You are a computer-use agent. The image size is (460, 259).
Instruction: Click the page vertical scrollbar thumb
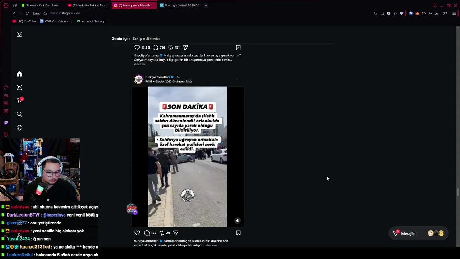pos(458,192)
